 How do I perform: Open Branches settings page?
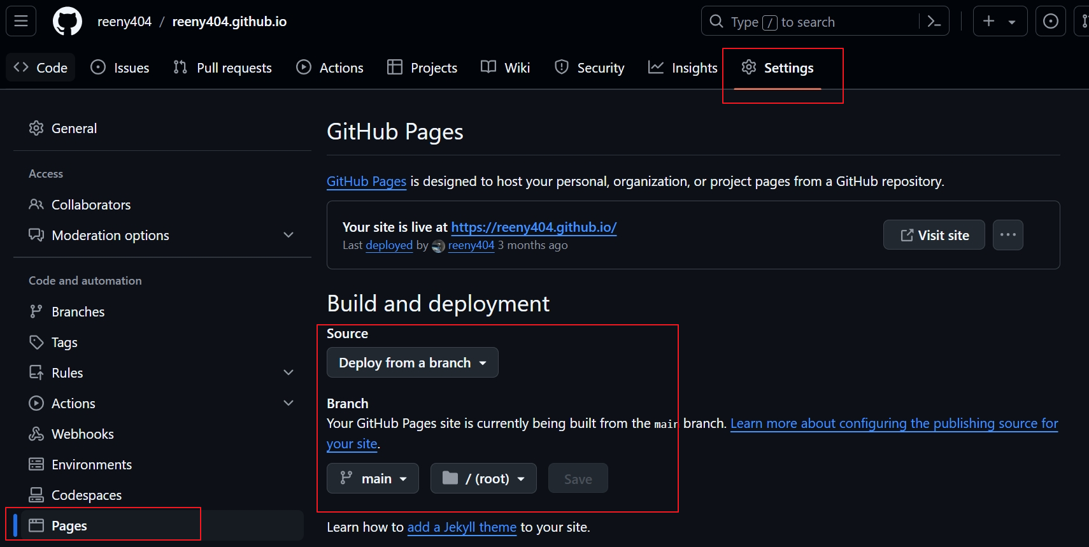tap(162, 311)
